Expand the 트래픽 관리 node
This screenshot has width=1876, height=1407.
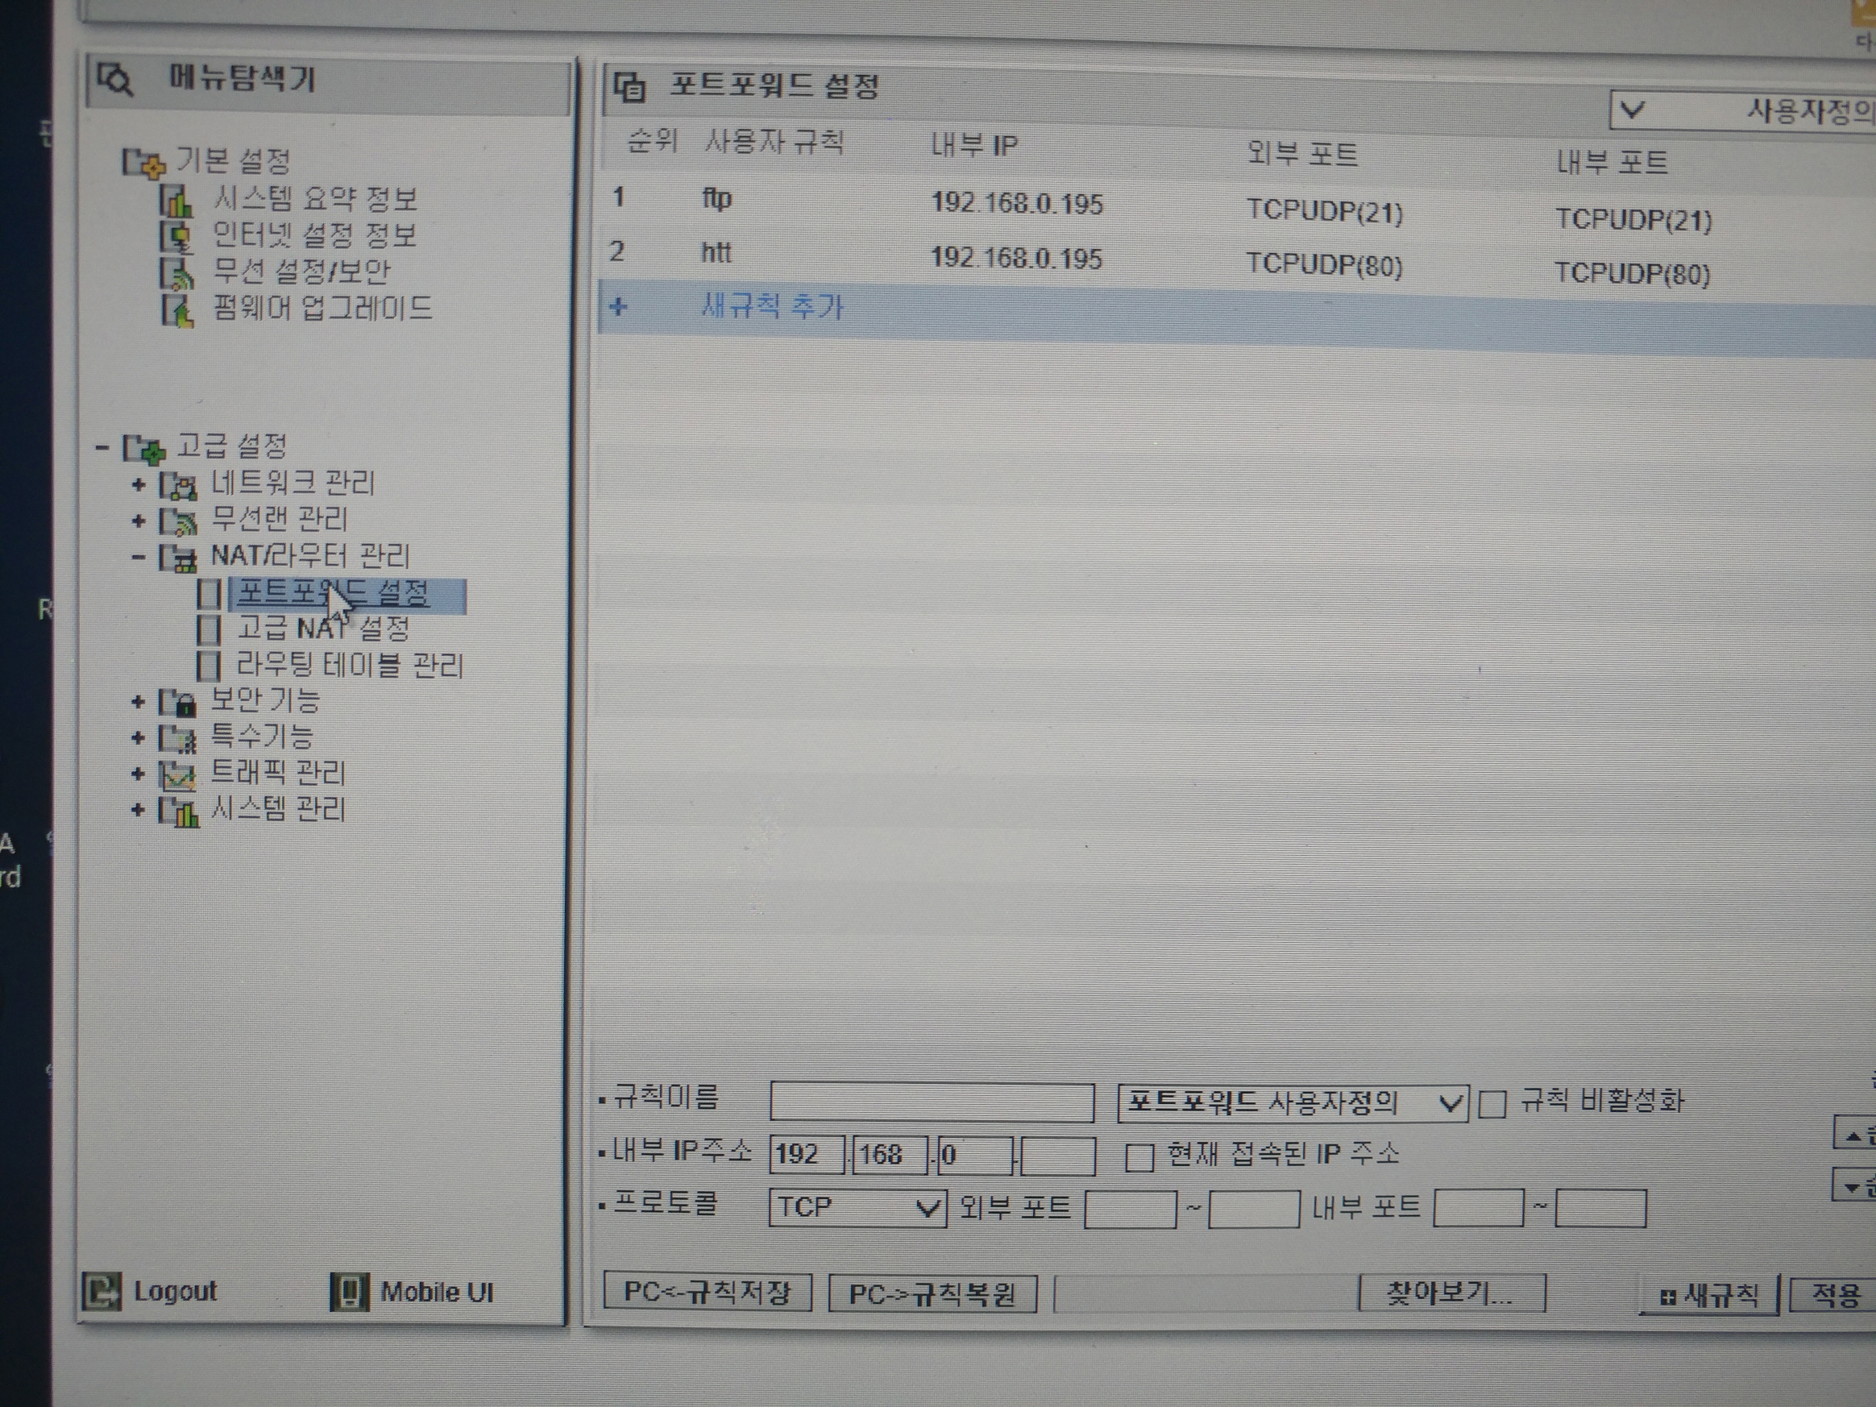coord(139,774)
